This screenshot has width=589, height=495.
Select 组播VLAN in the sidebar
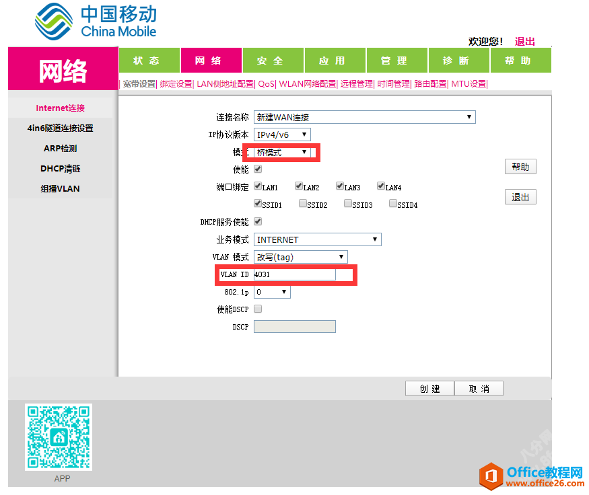point(60,188)
